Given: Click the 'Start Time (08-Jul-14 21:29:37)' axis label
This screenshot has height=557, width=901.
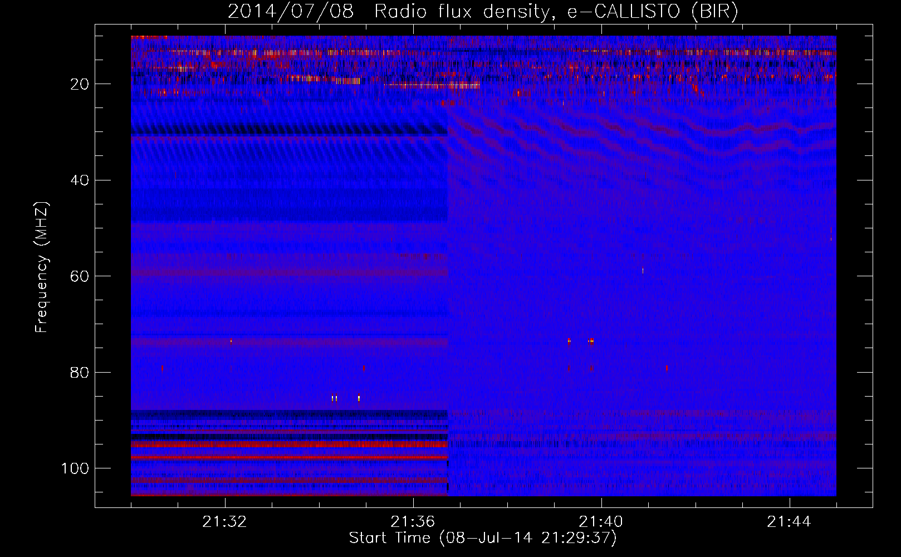Looking at the screenshot, I should [x=483, y=538].
